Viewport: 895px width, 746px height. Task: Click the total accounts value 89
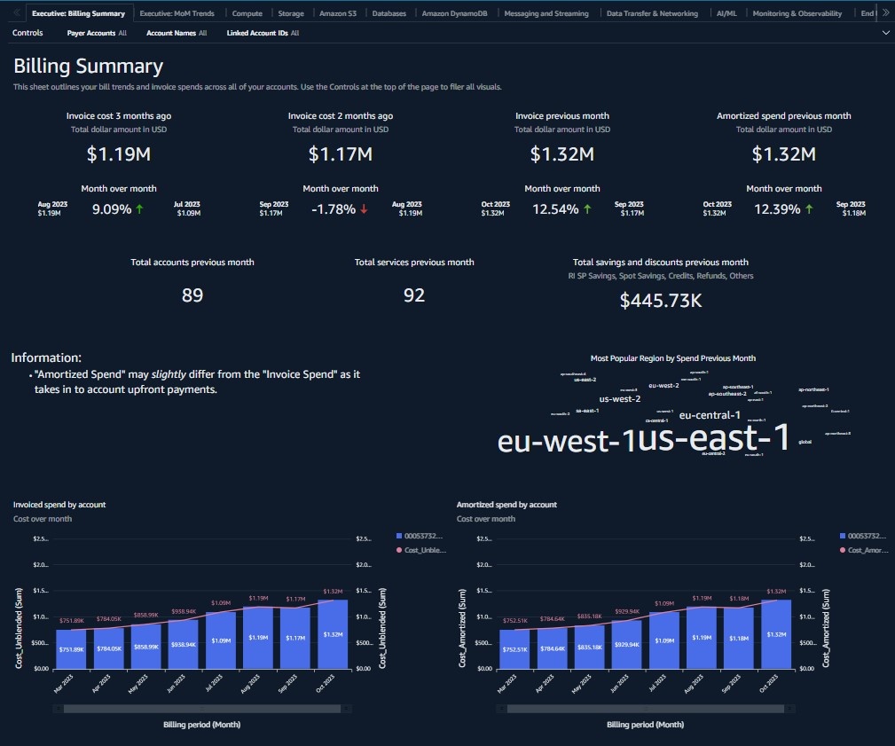pos(192,295)
